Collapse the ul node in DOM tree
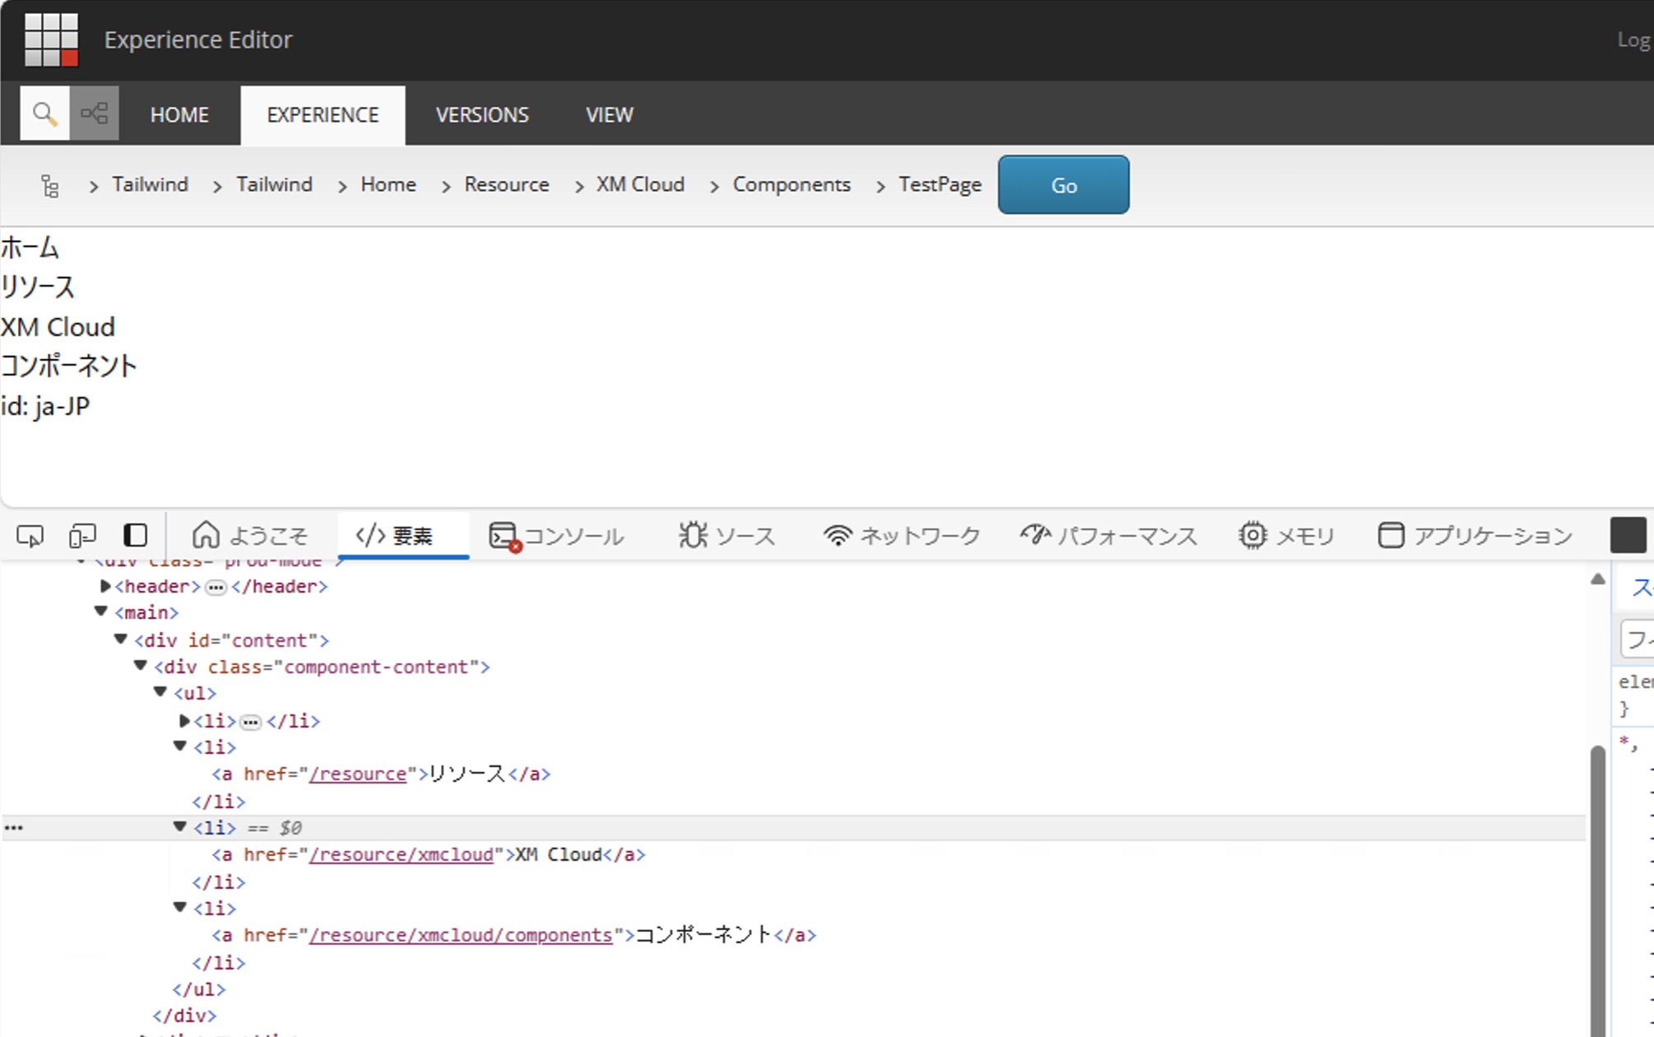The height and width of the screenshot is (1037, 1654). (160, 691)
